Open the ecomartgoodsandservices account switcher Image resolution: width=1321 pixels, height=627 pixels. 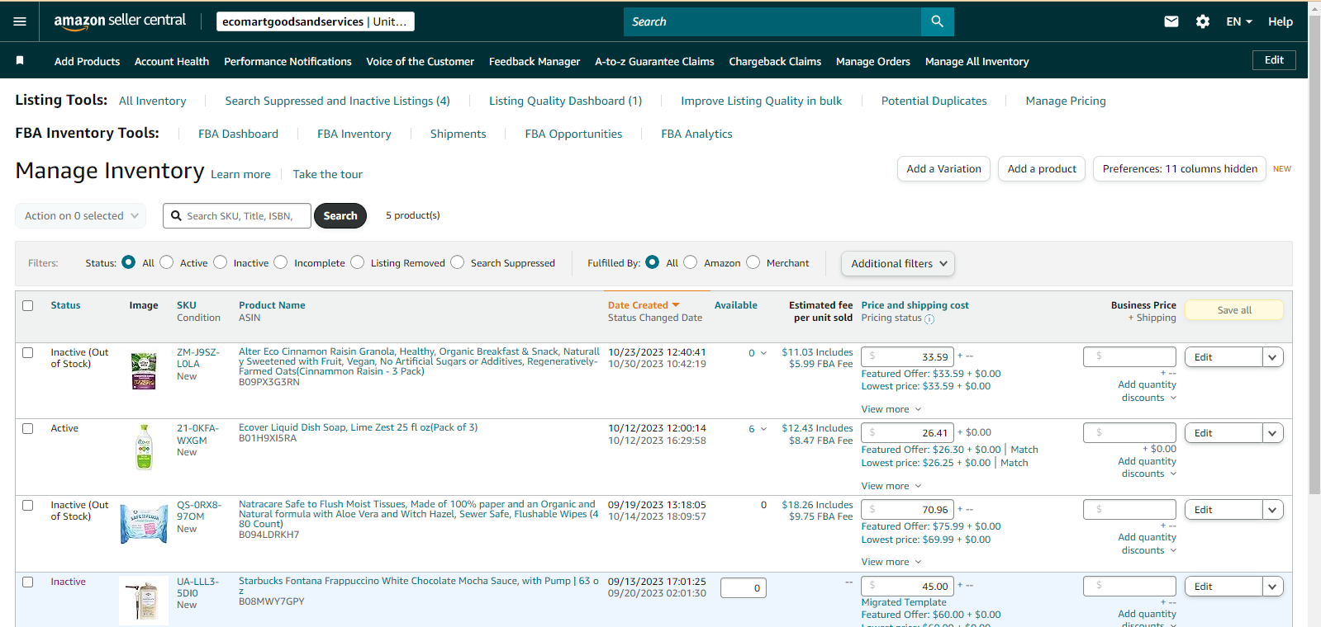pyautogui.click(x=316, y=21)
